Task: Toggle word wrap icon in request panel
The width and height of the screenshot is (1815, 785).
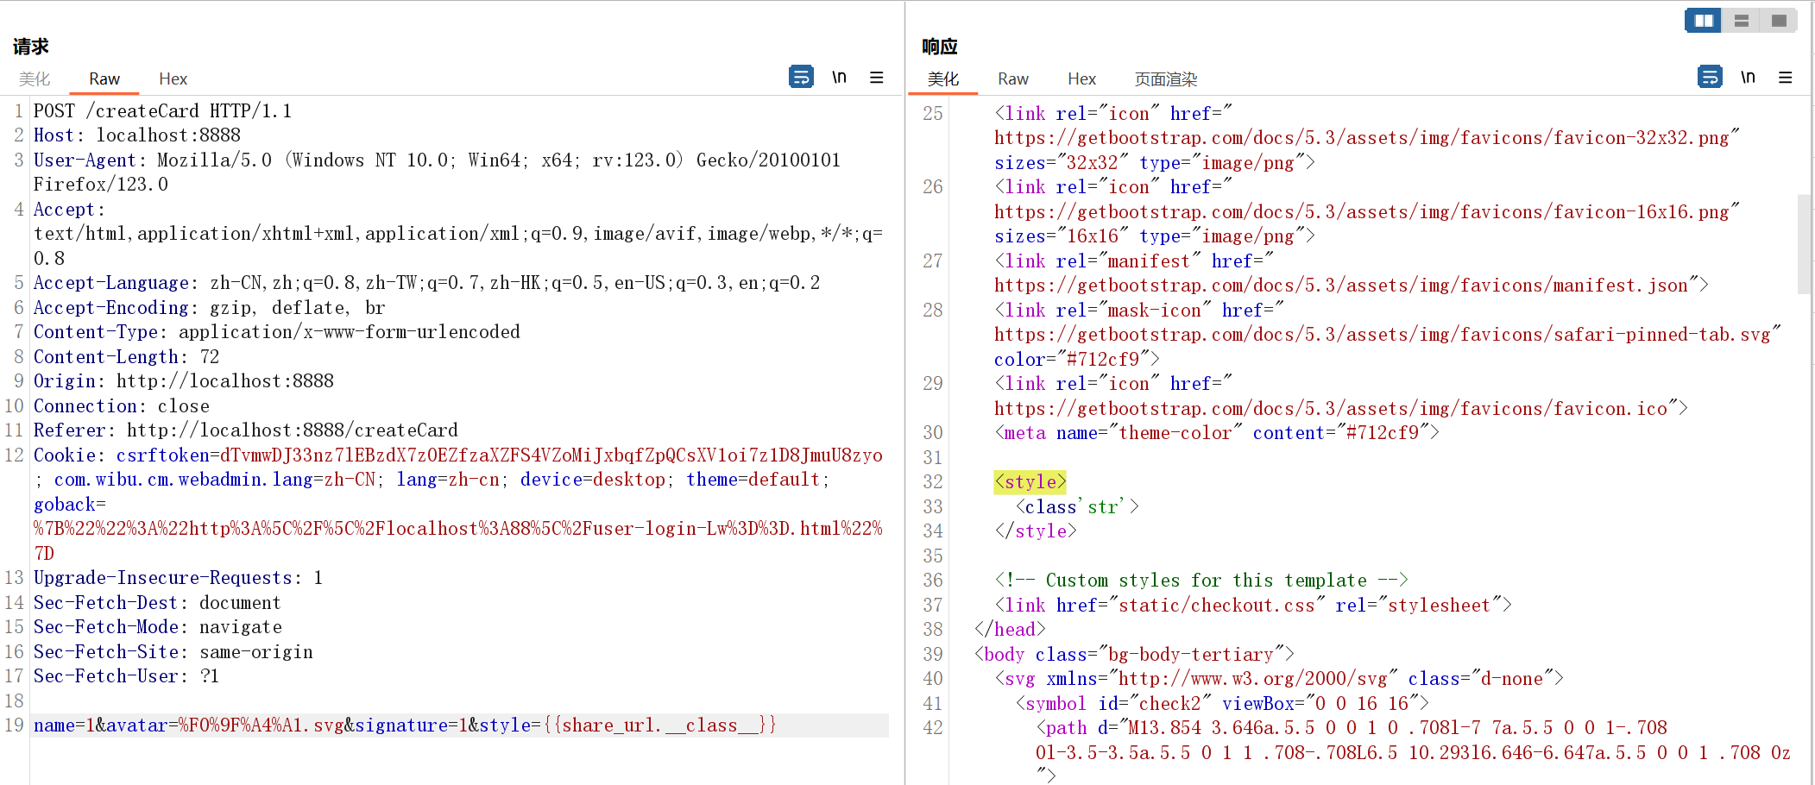Action: pos(801,77)
